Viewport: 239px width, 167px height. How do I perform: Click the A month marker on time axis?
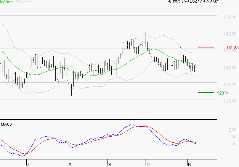tap(70, 164)
